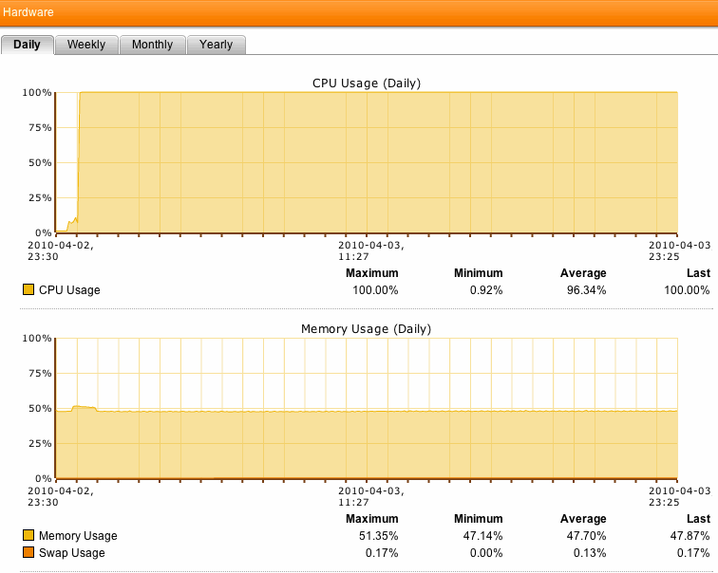Click the Hardware panel header title
Screen dimensions: 718x573
(x=28, y=12)
